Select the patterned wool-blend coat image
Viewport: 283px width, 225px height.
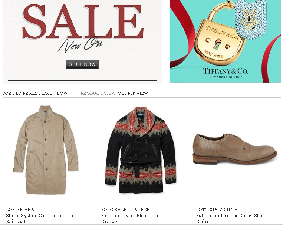tap(141, 150)
